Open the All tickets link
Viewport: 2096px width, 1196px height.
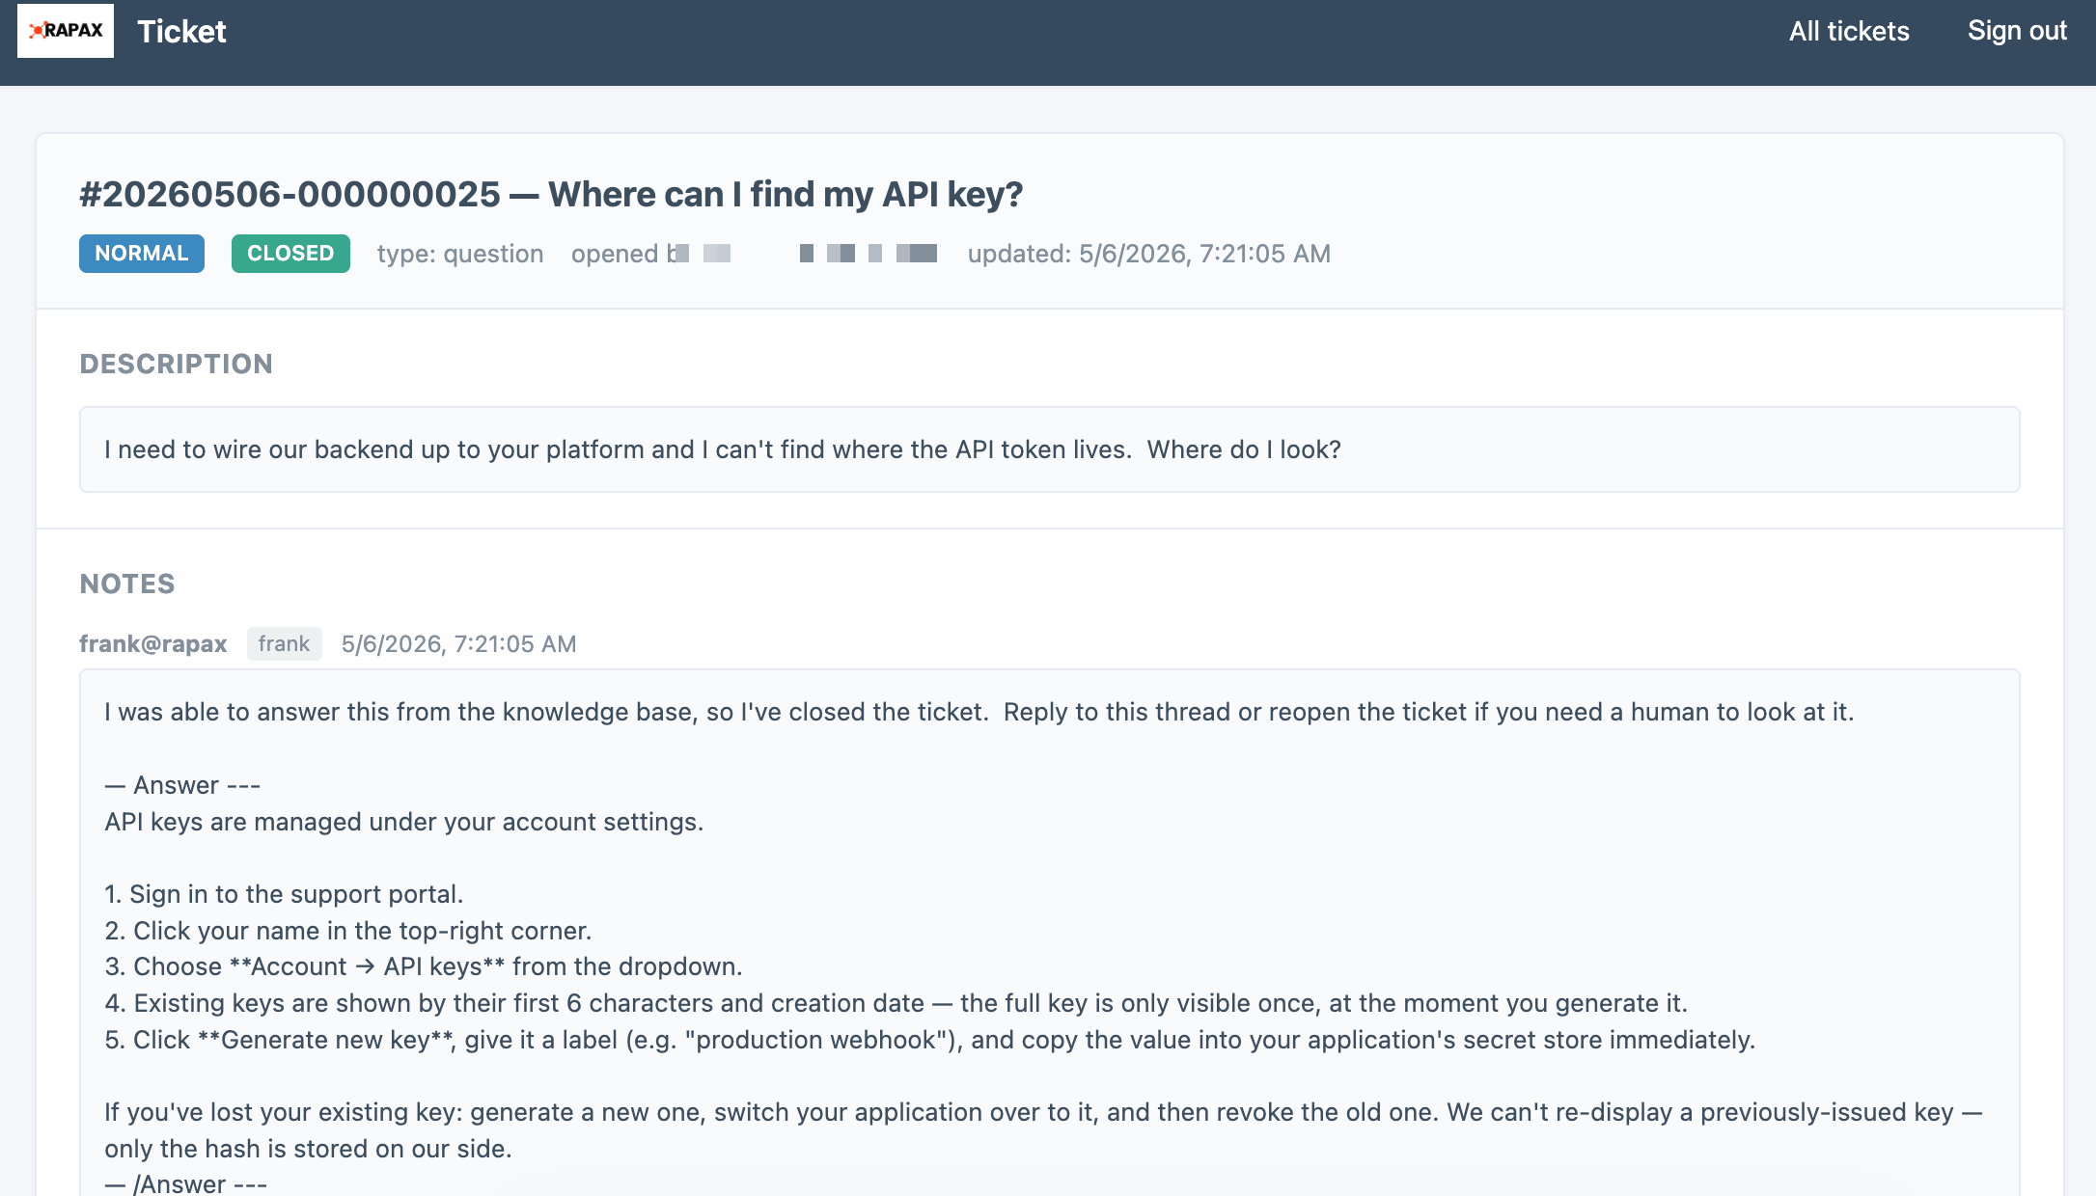click(x=1849, y=31)
